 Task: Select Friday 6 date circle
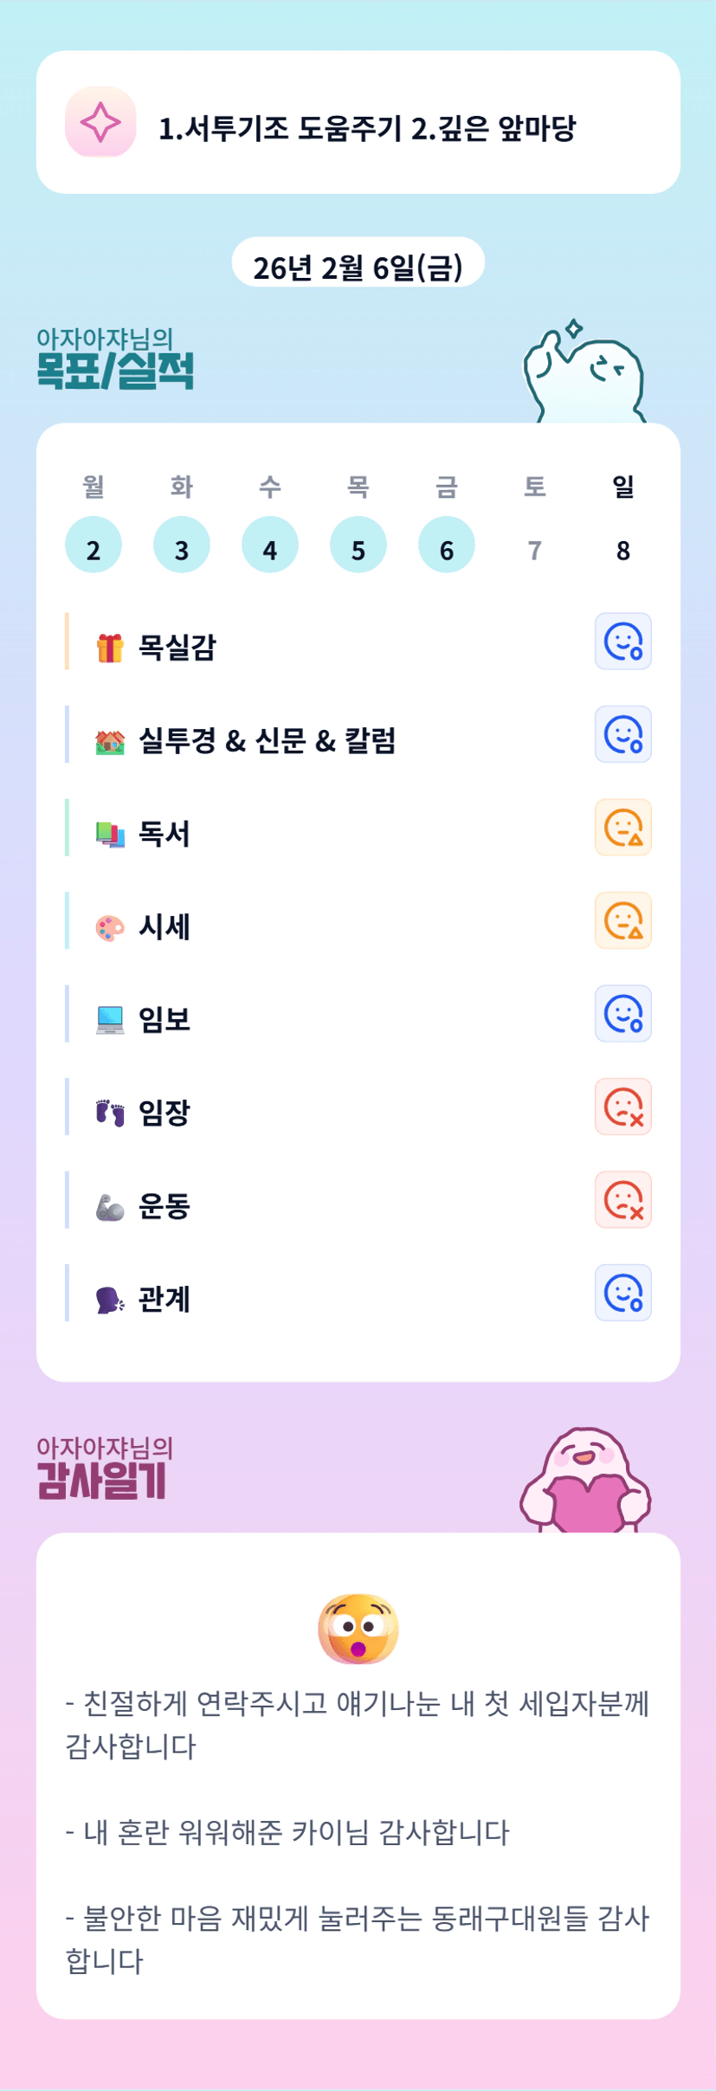pyautogui.click(x=447, y=545)
